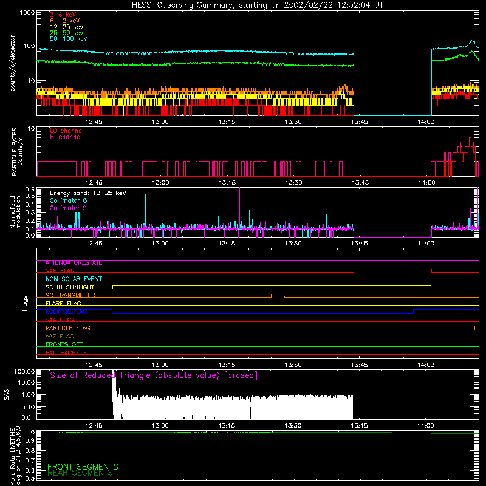
Task: Click the '14:00' tick under the particle rates plot
Action: coord(426,183)
